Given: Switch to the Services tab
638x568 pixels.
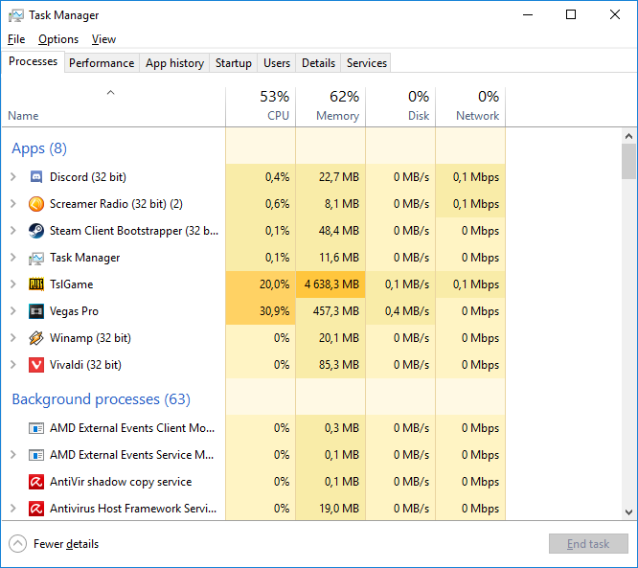Looking at the screenshot, I should (367, 63).
